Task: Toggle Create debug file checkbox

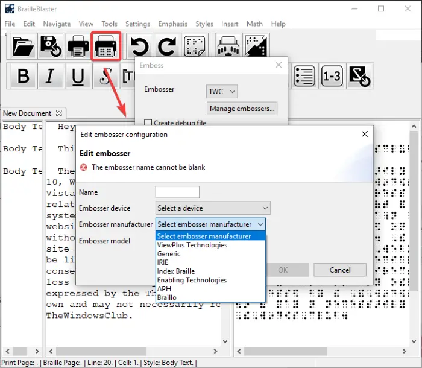Action: [x=148, y=123]
